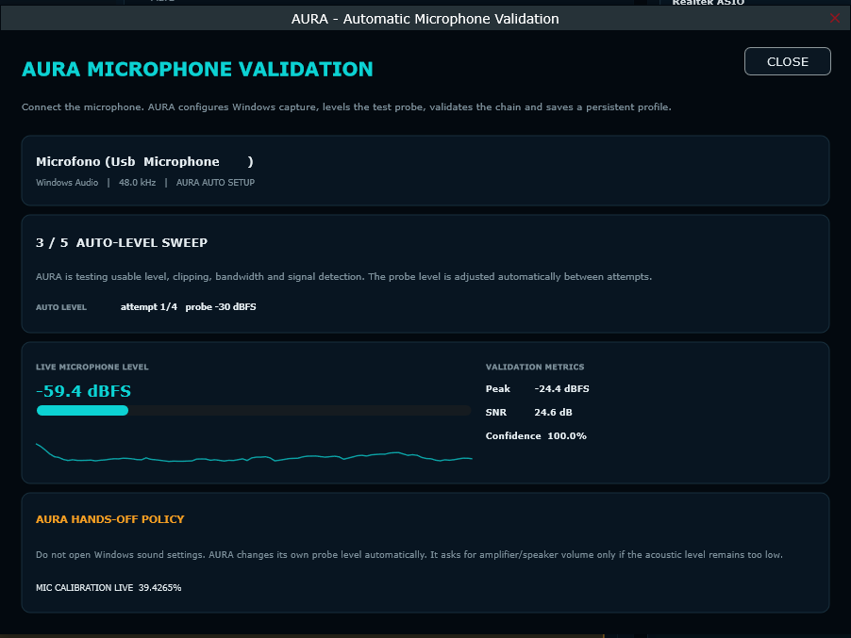Screen dimensions: 851x638
Task: Click the AUTO LEVEL label
Action: (61, 307)
